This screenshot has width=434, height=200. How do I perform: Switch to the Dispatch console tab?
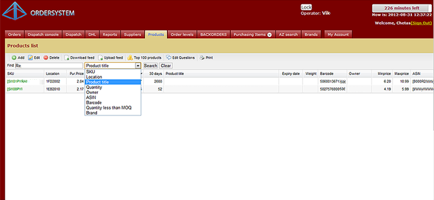point(43,35)
